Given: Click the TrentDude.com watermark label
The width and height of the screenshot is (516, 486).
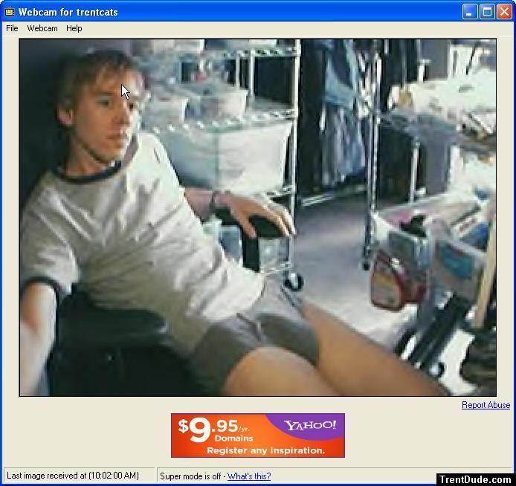Looking at the screenshot, I should click(475, 479).
